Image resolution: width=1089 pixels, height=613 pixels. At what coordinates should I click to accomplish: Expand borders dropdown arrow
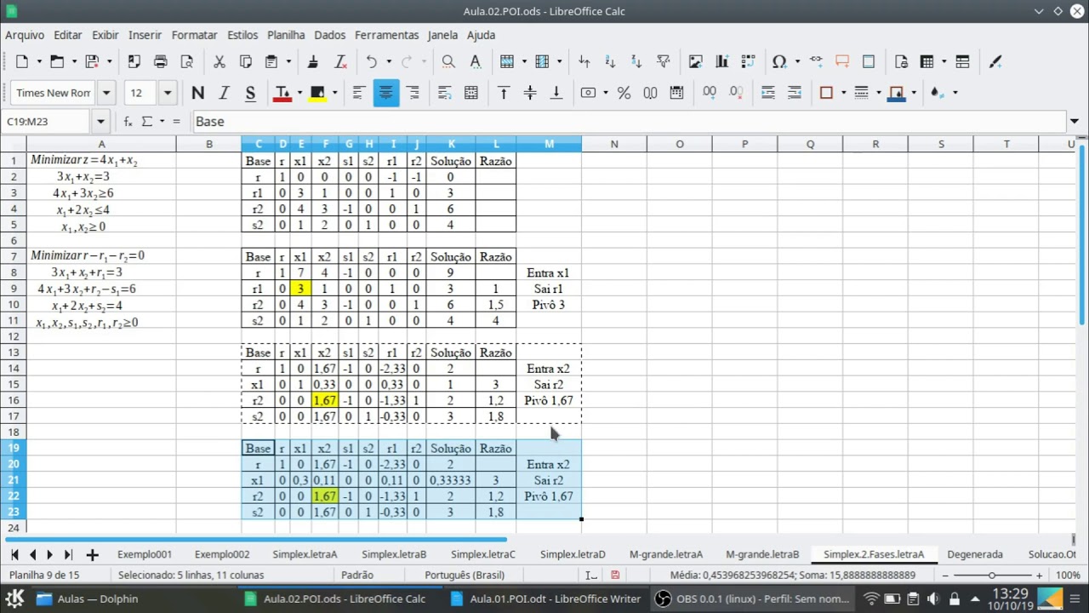(x=843, y=93)
